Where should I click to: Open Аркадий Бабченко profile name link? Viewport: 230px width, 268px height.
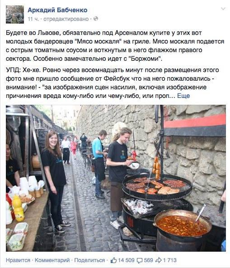(57, 10)
